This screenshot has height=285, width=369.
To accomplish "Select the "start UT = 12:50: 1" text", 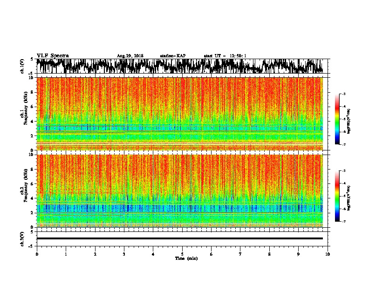I will coord(225,56).
